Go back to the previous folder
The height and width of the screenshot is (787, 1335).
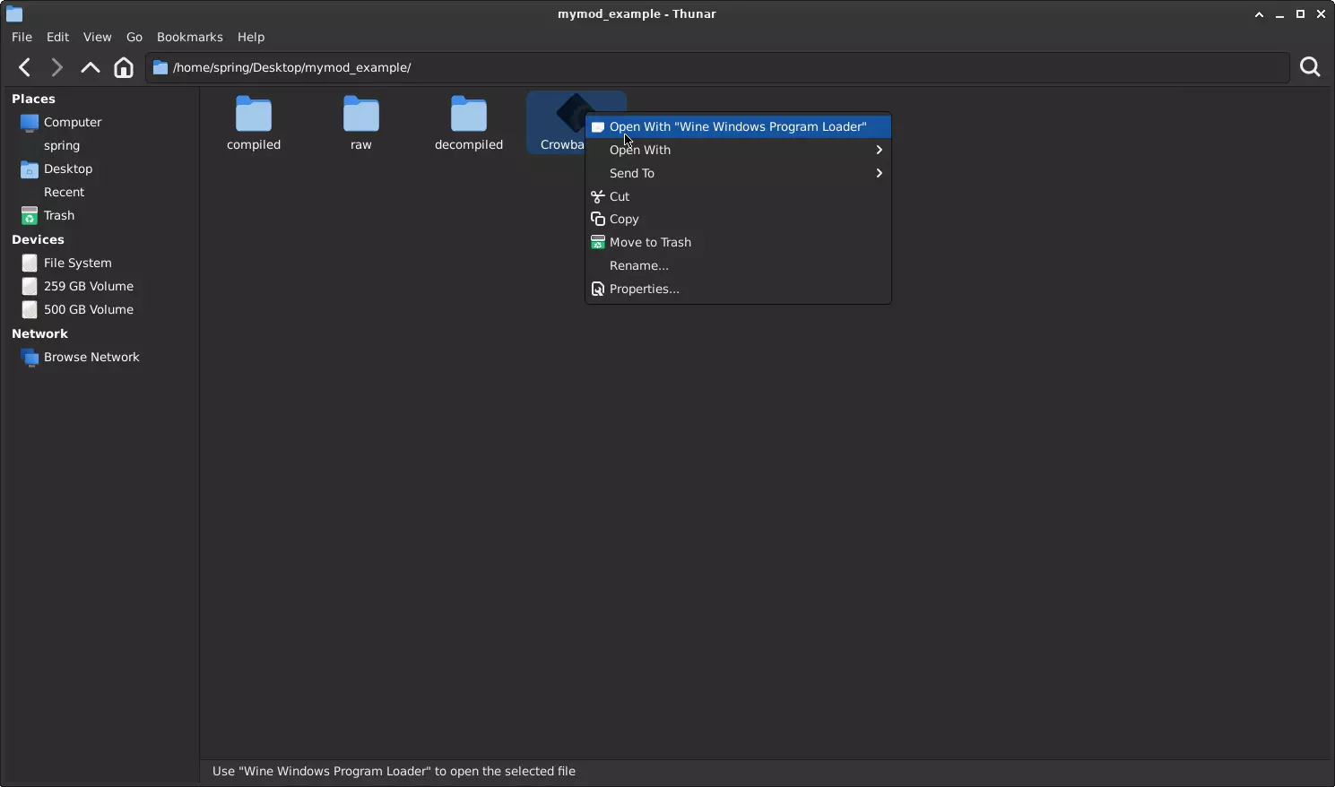click(x=25, y=67)
